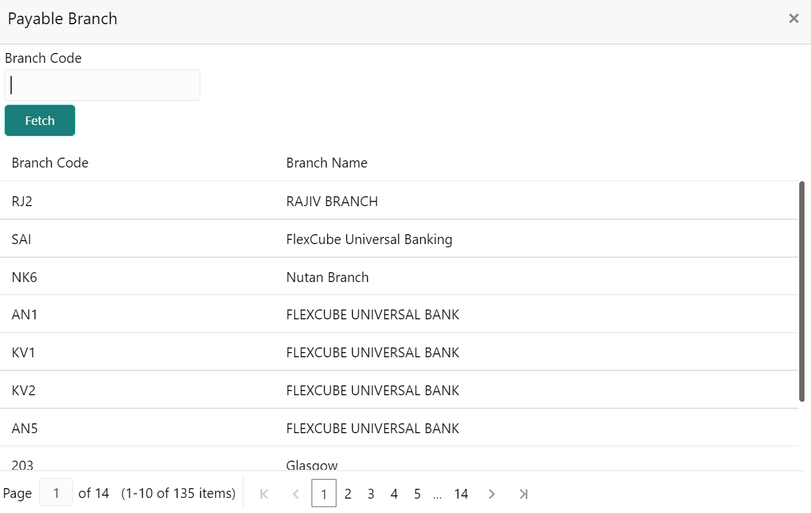Select branch name for AN1 row
811x513 pixels.
(x=372, y=315)
